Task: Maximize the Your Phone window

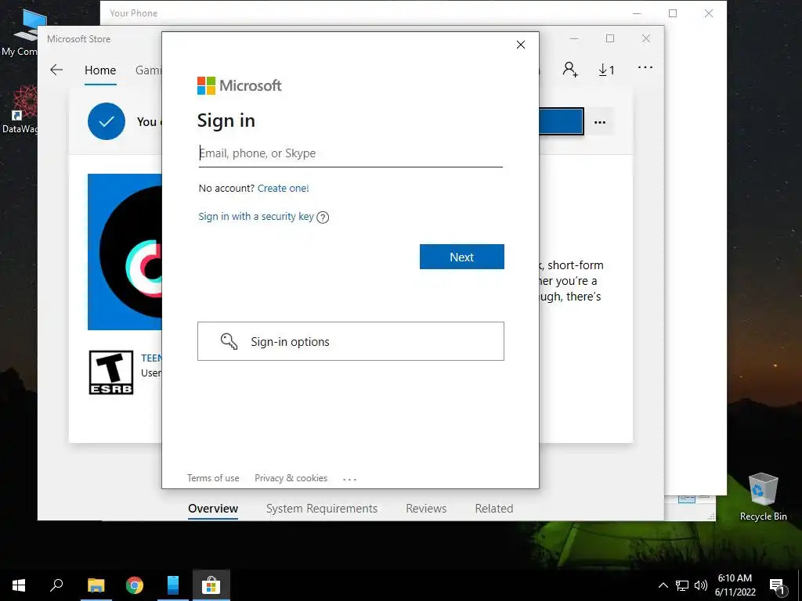Action: [673, 13]
